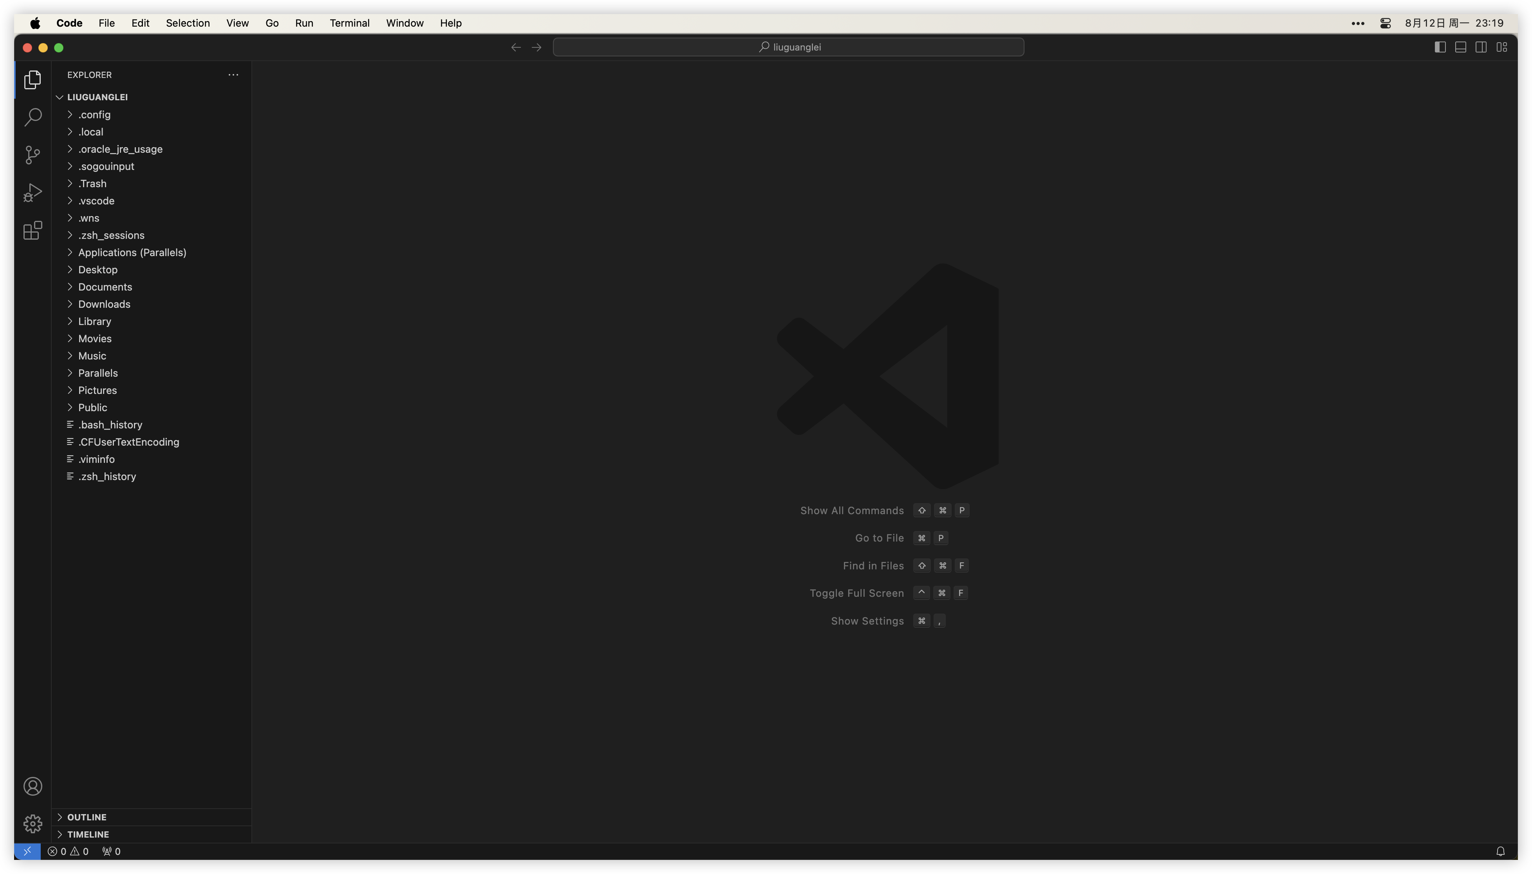Image resolution: width=1532 pixels, height=874 pixels.
Task: Open the Extensions view
Action: pos(33,231)
